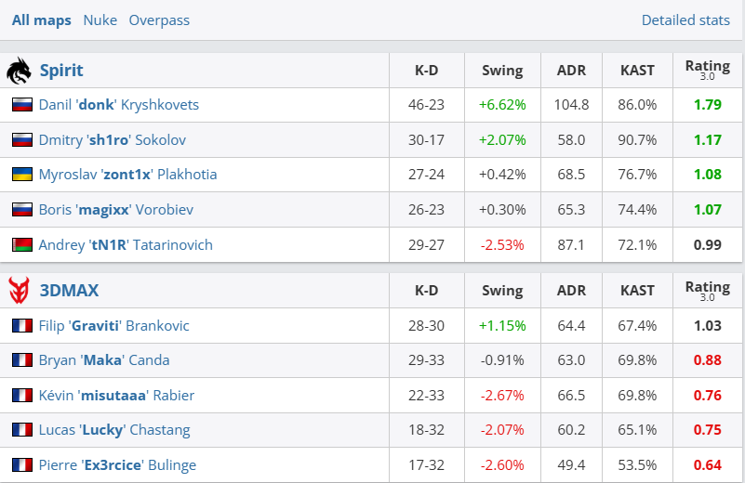Image resolution: width=745 pixels, height=483 pixels.
Task: Open Bryan 'Maka' Canda player page
Action: click(104, 360)
